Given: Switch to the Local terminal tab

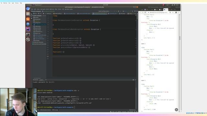Looking at the screenshot, I should [41, 80].
